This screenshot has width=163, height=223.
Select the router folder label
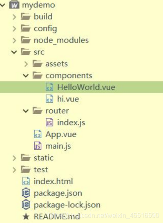click(x=57, y=111)
